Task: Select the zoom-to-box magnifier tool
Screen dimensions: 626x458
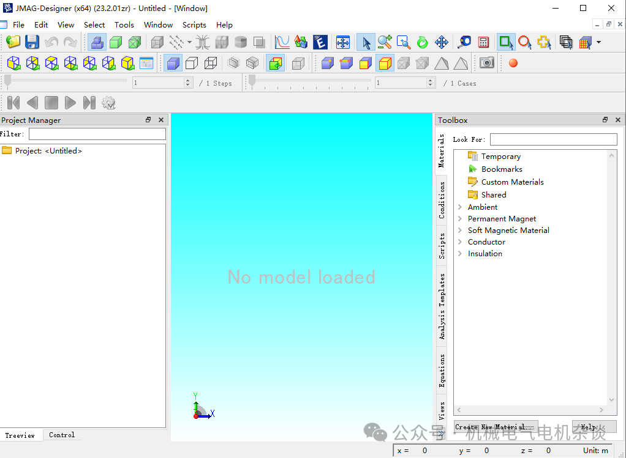Action: (x=404, y=42)
